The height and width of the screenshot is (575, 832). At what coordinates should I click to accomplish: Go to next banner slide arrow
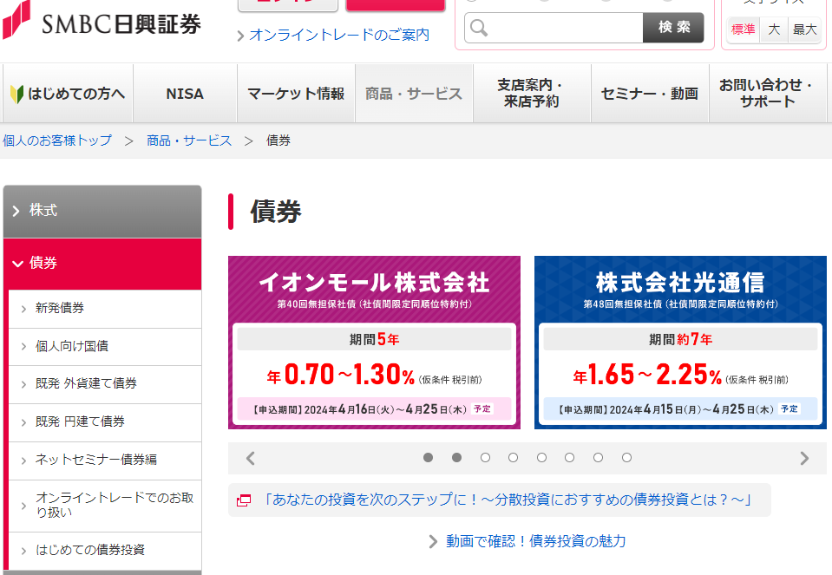[804, 458]
